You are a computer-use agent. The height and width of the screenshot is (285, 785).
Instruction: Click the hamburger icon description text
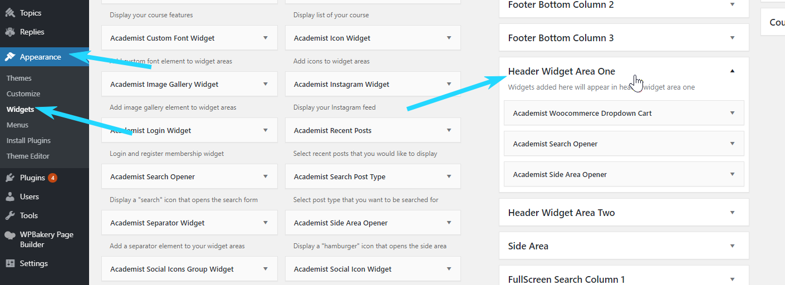pos(370,246)
